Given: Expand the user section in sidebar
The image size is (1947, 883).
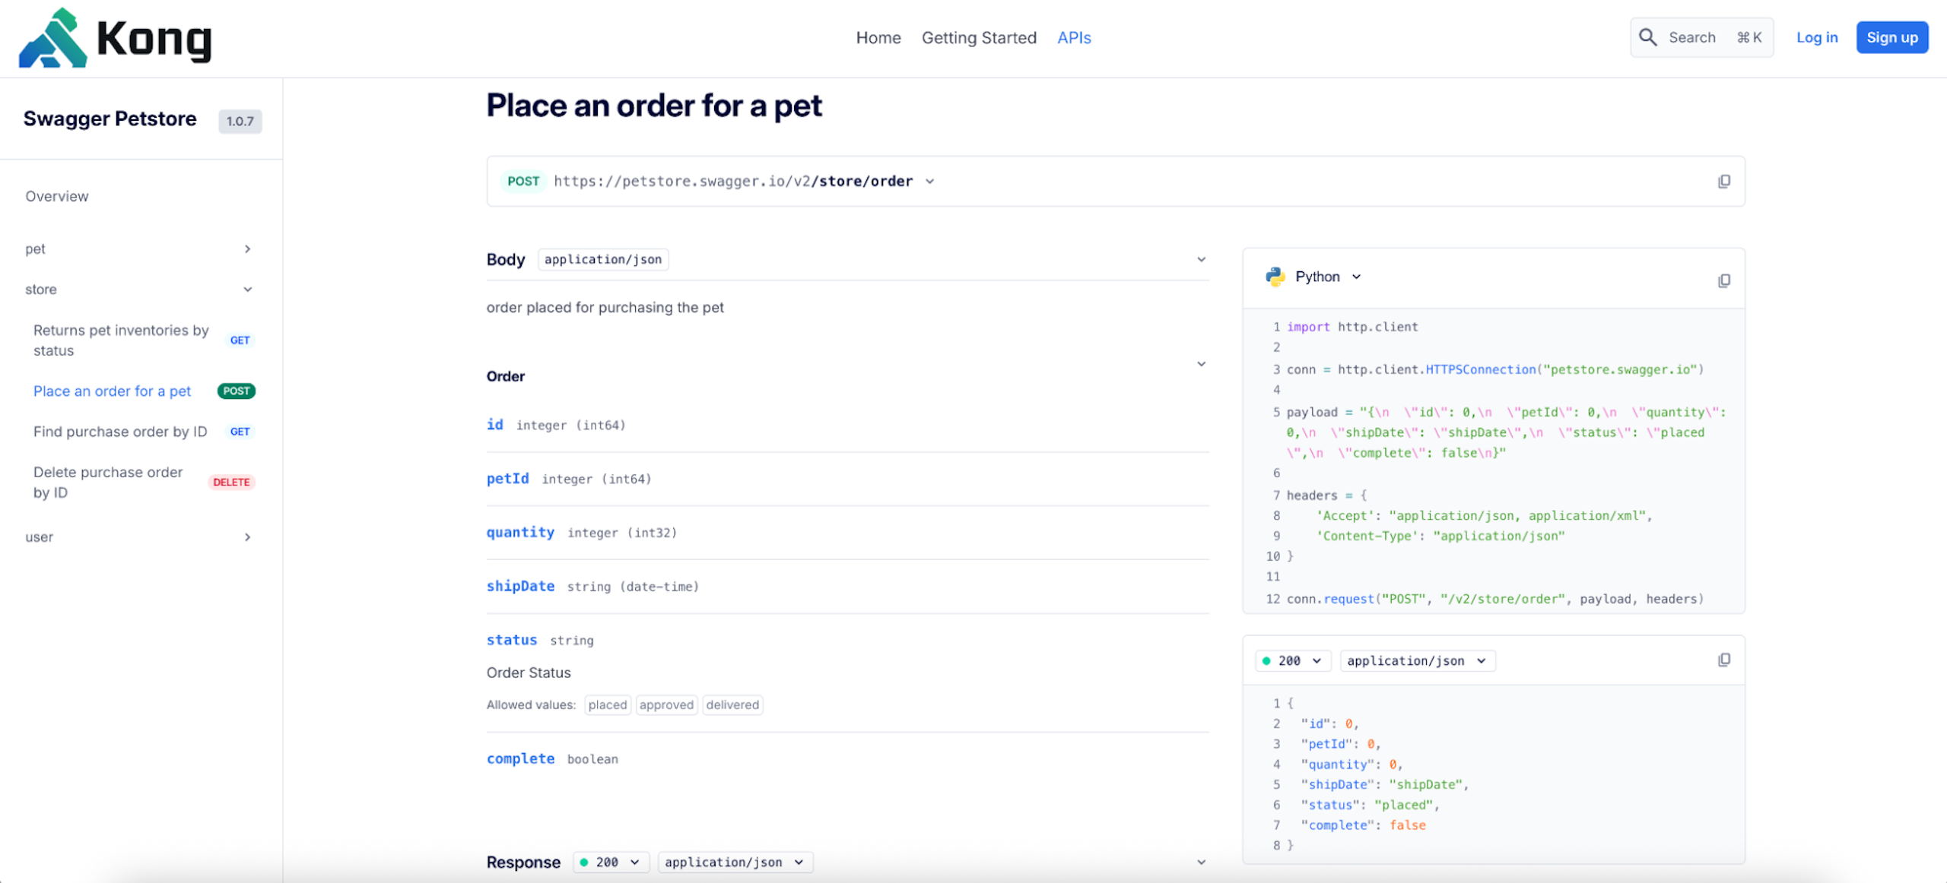Looking at the screenshot, I should [247, 537].
